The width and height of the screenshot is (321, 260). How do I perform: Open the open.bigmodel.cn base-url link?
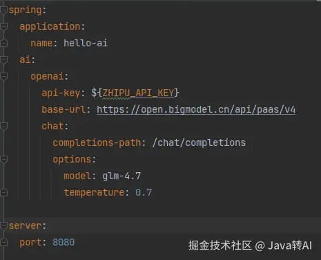pyautogui.click(x=196, y=109)
